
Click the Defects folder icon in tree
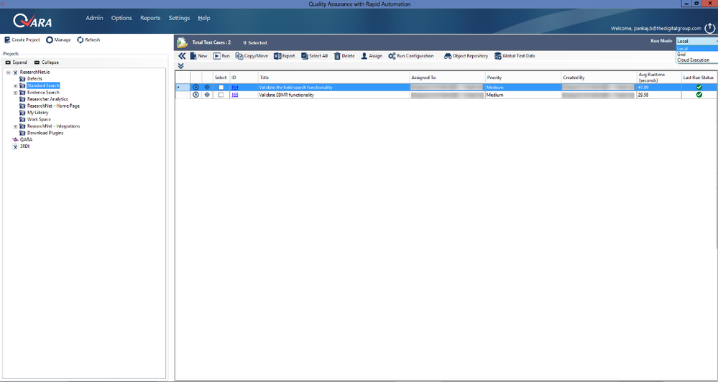[22, 79]
